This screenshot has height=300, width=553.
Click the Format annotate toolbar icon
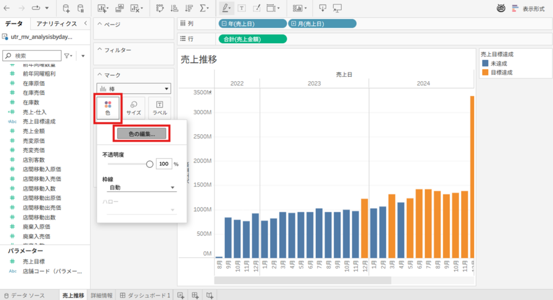tap(257, 8)
